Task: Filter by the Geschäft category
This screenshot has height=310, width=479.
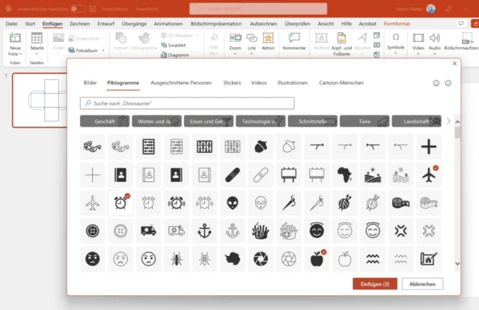Action: point(105,121)
